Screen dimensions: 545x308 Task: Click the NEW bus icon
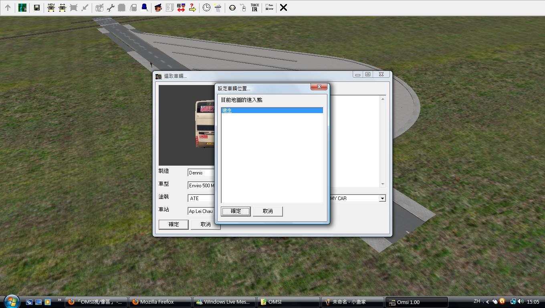(x=51, y=8)
